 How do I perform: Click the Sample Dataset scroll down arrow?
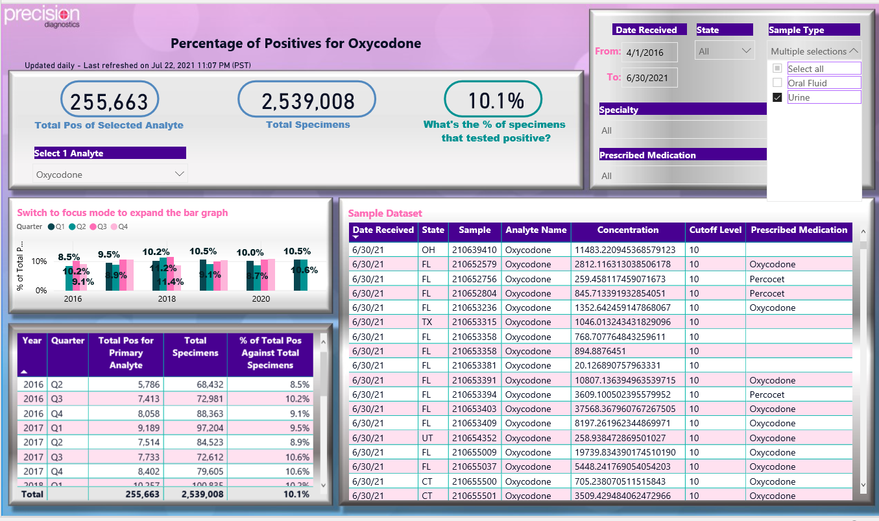click(862, 484)
